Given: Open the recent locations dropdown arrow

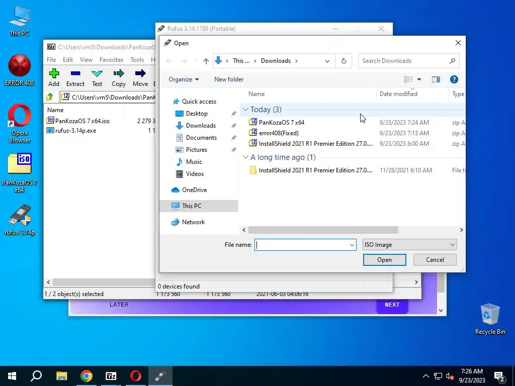Looking at the screenshot, I should (x=196, y=61).
